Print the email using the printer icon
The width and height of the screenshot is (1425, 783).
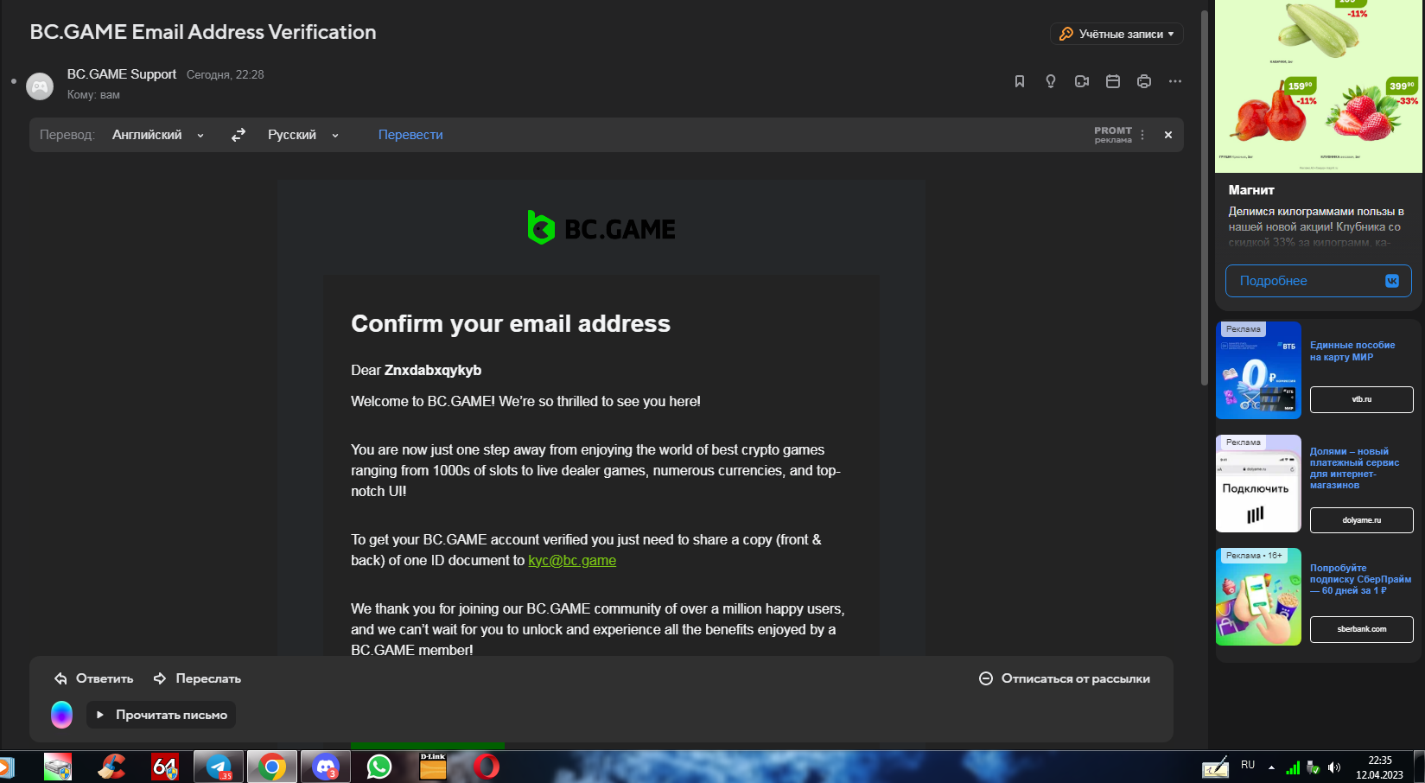point(1144,81)
